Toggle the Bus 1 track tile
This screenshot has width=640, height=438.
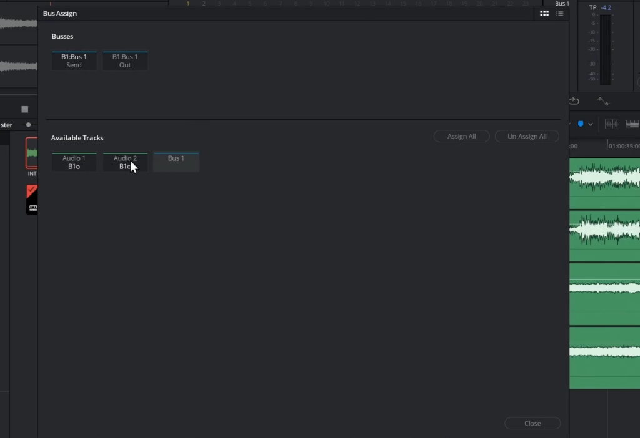click(x=176, y=162)
